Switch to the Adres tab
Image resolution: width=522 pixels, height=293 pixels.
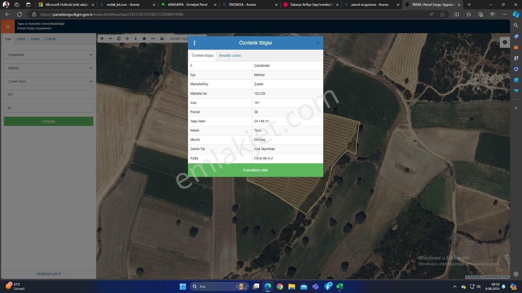click(x=21, y=39)
